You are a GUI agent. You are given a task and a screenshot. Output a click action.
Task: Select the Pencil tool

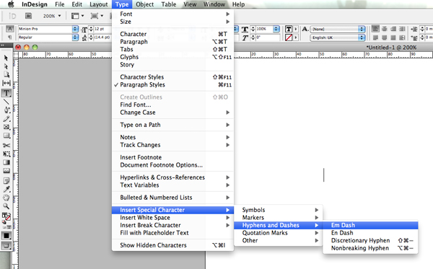pyautogui.click(x=6, y=119)
